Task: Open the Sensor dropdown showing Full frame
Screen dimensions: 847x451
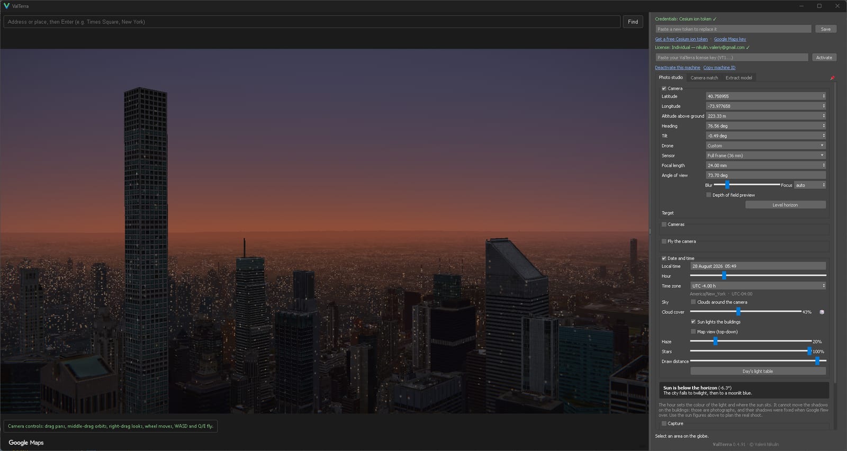Action: point(765,156)
